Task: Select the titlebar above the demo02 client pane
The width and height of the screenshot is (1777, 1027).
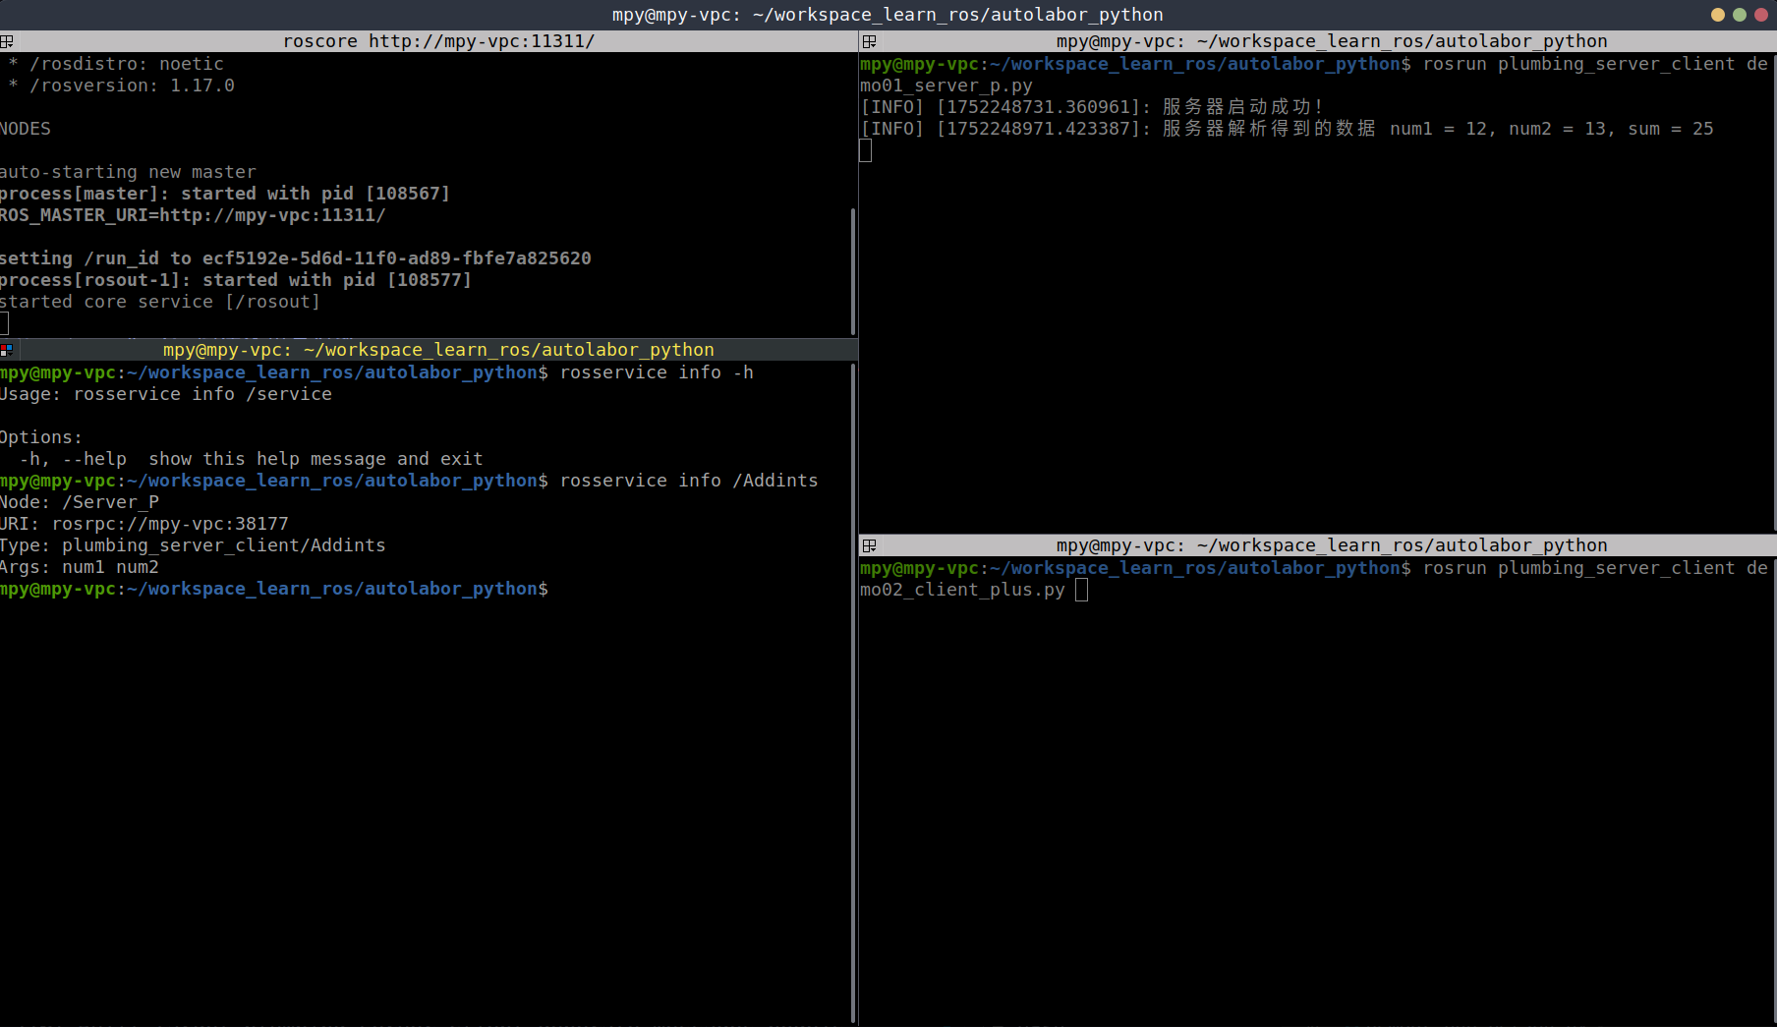Action: [1331, 545]
